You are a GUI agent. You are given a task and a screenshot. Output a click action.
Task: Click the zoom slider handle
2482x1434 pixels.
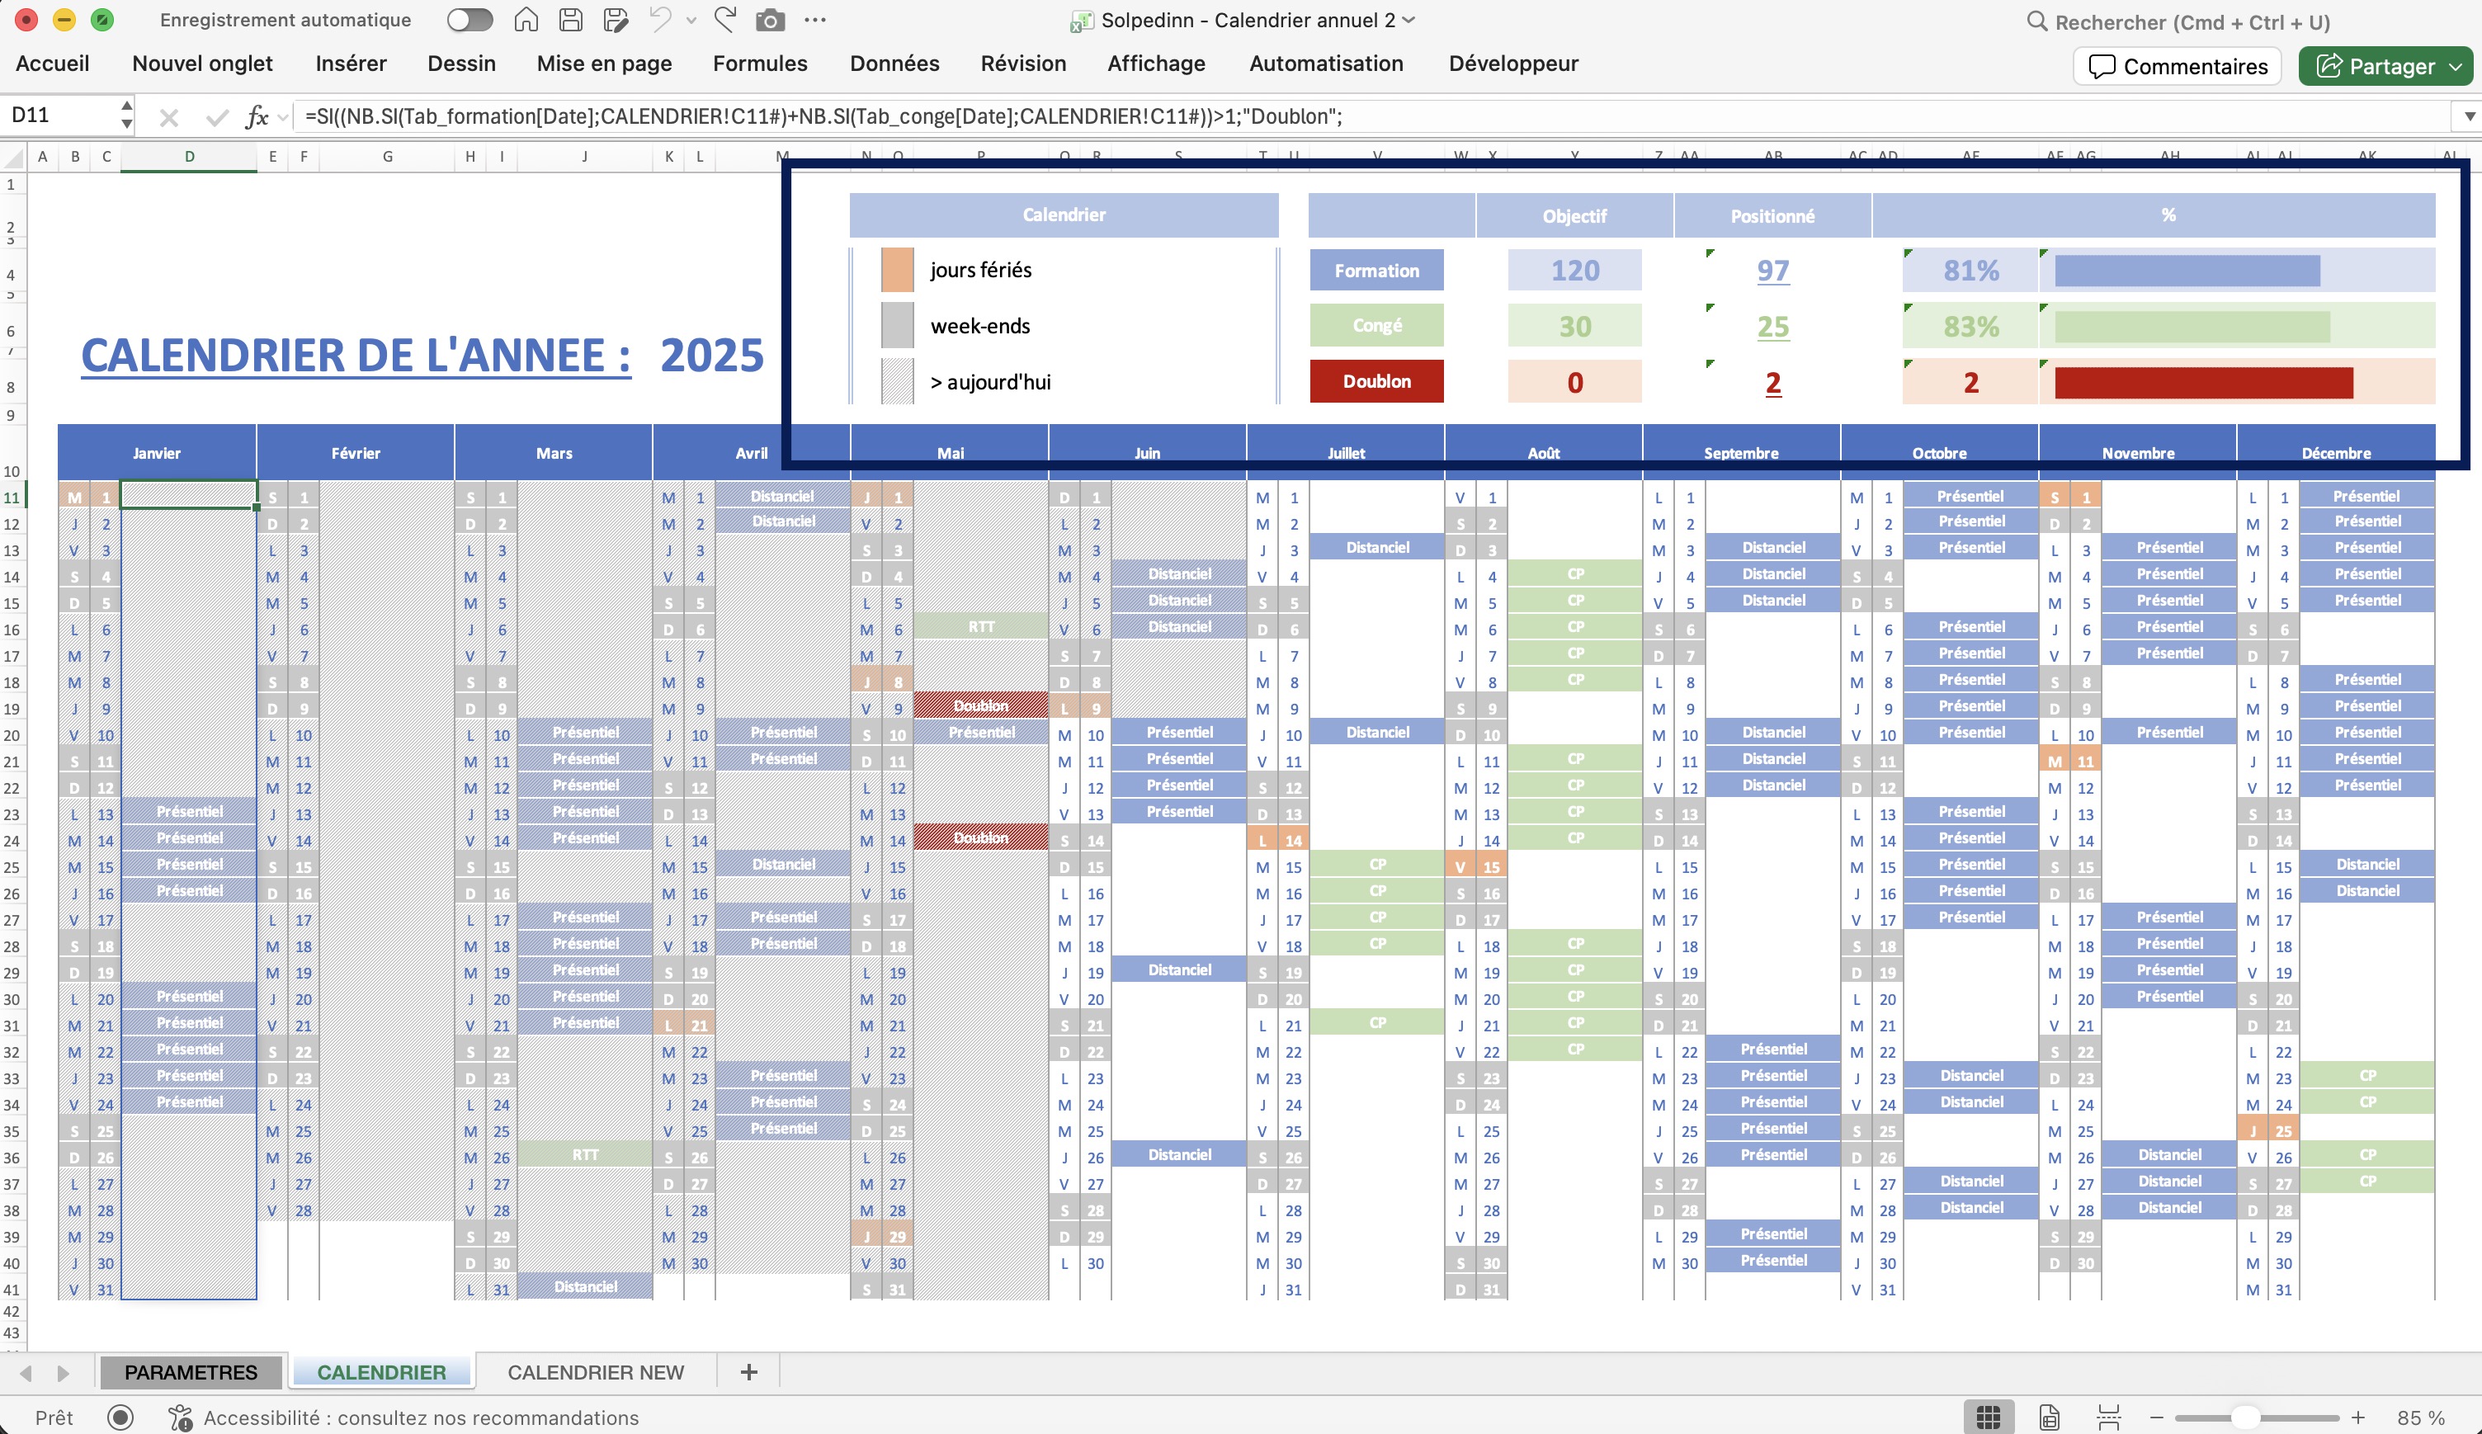(2244, 1417)
